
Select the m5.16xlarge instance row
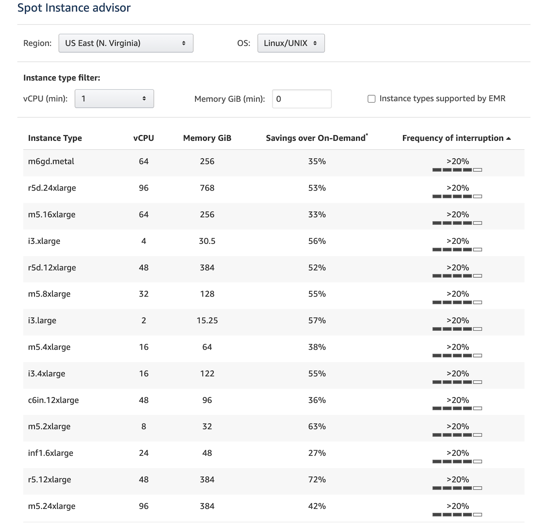click(52, 215)
